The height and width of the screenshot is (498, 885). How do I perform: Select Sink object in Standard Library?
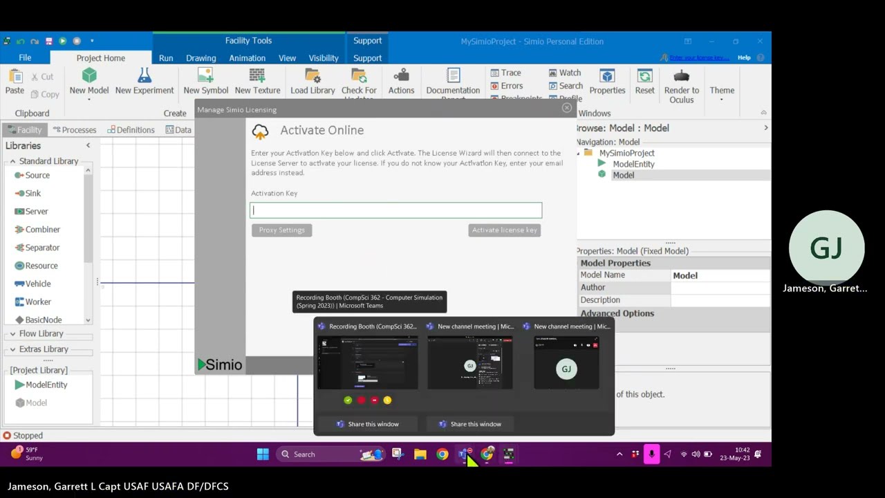tap(28, 194)
